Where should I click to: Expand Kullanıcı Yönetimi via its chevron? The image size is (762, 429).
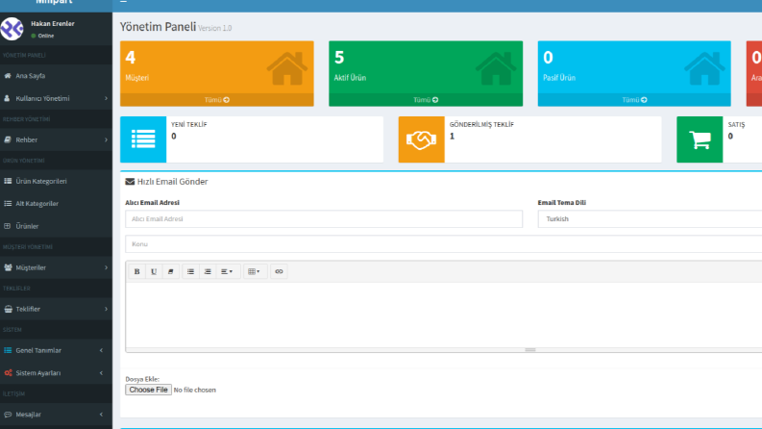tap(106, 98)
